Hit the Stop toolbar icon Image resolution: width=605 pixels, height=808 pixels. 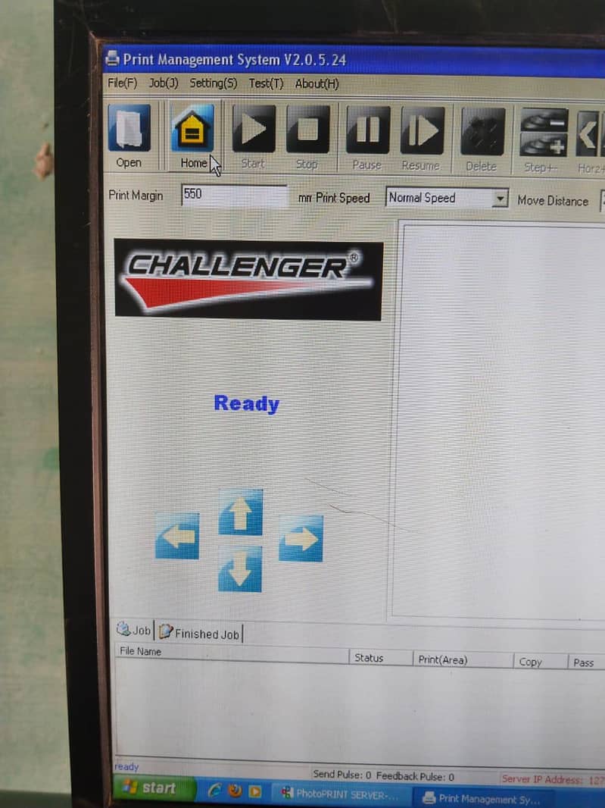[307, 130]
